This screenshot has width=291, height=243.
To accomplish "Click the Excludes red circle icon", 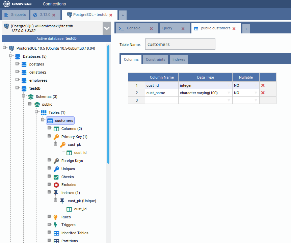I will (56, 185).
